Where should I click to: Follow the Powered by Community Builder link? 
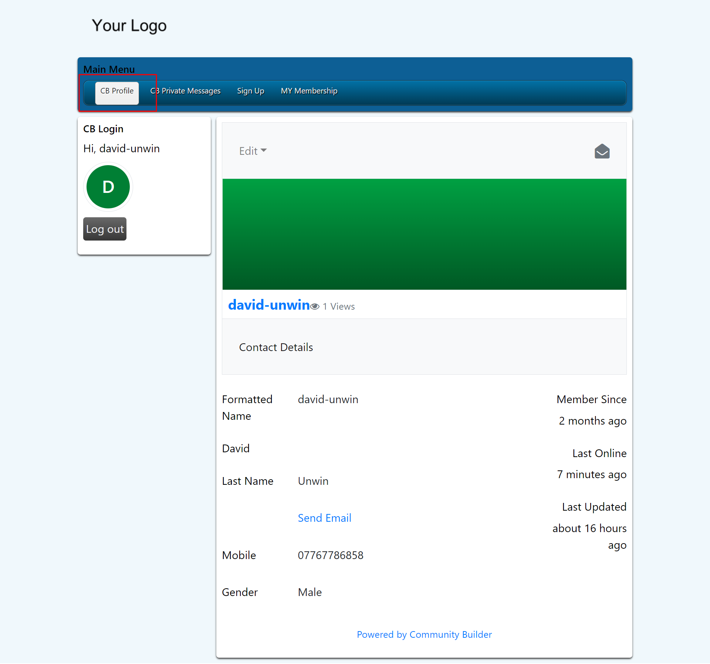(x=425, y=634)
